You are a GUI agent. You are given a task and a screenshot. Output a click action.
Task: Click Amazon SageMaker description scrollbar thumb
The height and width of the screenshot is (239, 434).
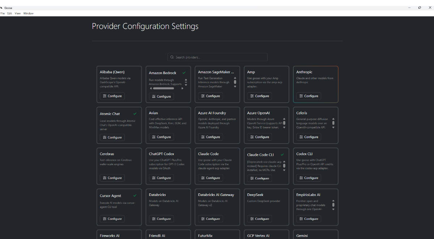[x=235, y=82]
